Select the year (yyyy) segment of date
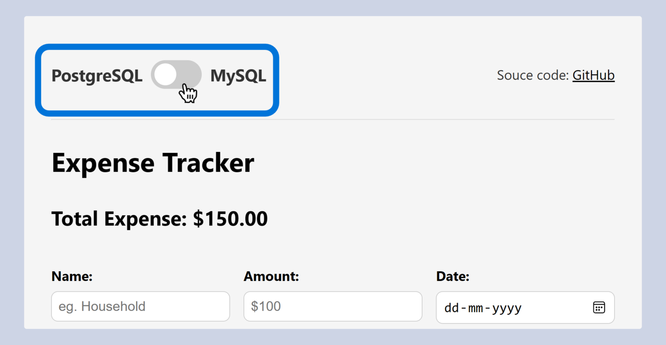 (506, 308)
